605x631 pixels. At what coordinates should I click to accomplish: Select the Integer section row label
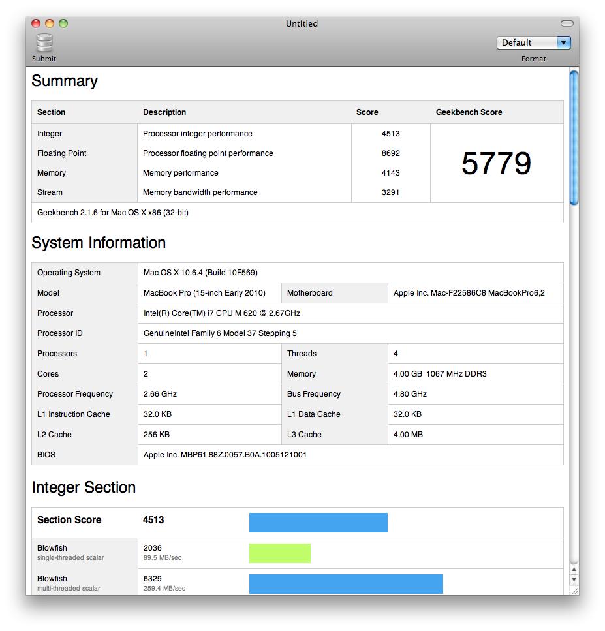click(50, 134)
